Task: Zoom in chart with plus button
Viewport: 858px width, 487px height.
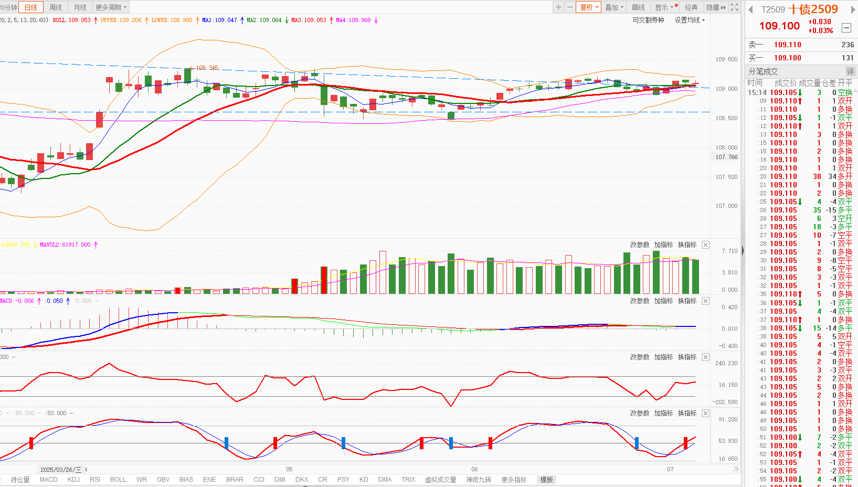Action: coord(559,7)
